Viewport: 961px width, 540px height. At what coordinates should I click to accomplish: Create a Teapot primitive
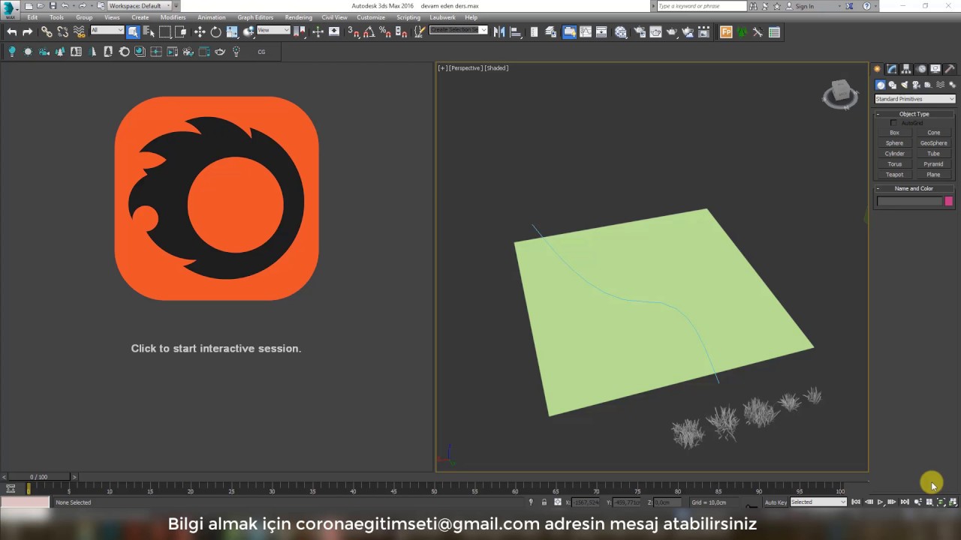click(894, 175)
